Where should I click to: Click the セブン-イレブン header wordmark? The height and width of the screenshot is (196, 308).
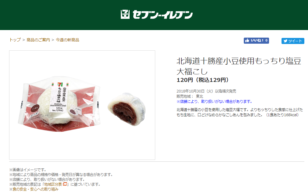click(163, 15)
